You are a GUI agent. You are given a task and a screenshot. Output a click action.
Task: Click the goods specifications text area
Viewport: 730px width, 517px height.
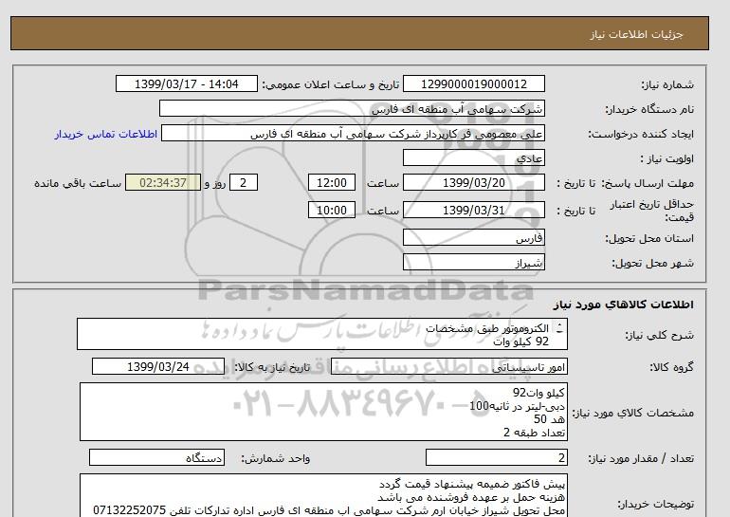(x=323, y=412)
